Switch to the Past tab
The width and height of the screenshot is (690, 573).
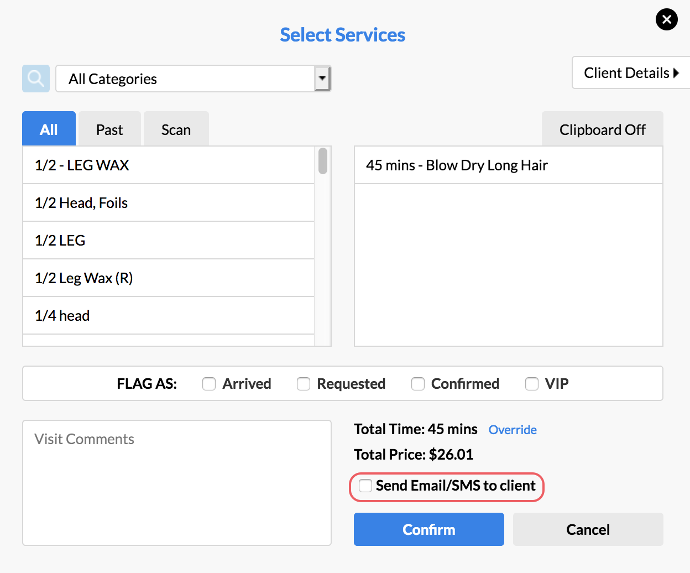point(109,129)
